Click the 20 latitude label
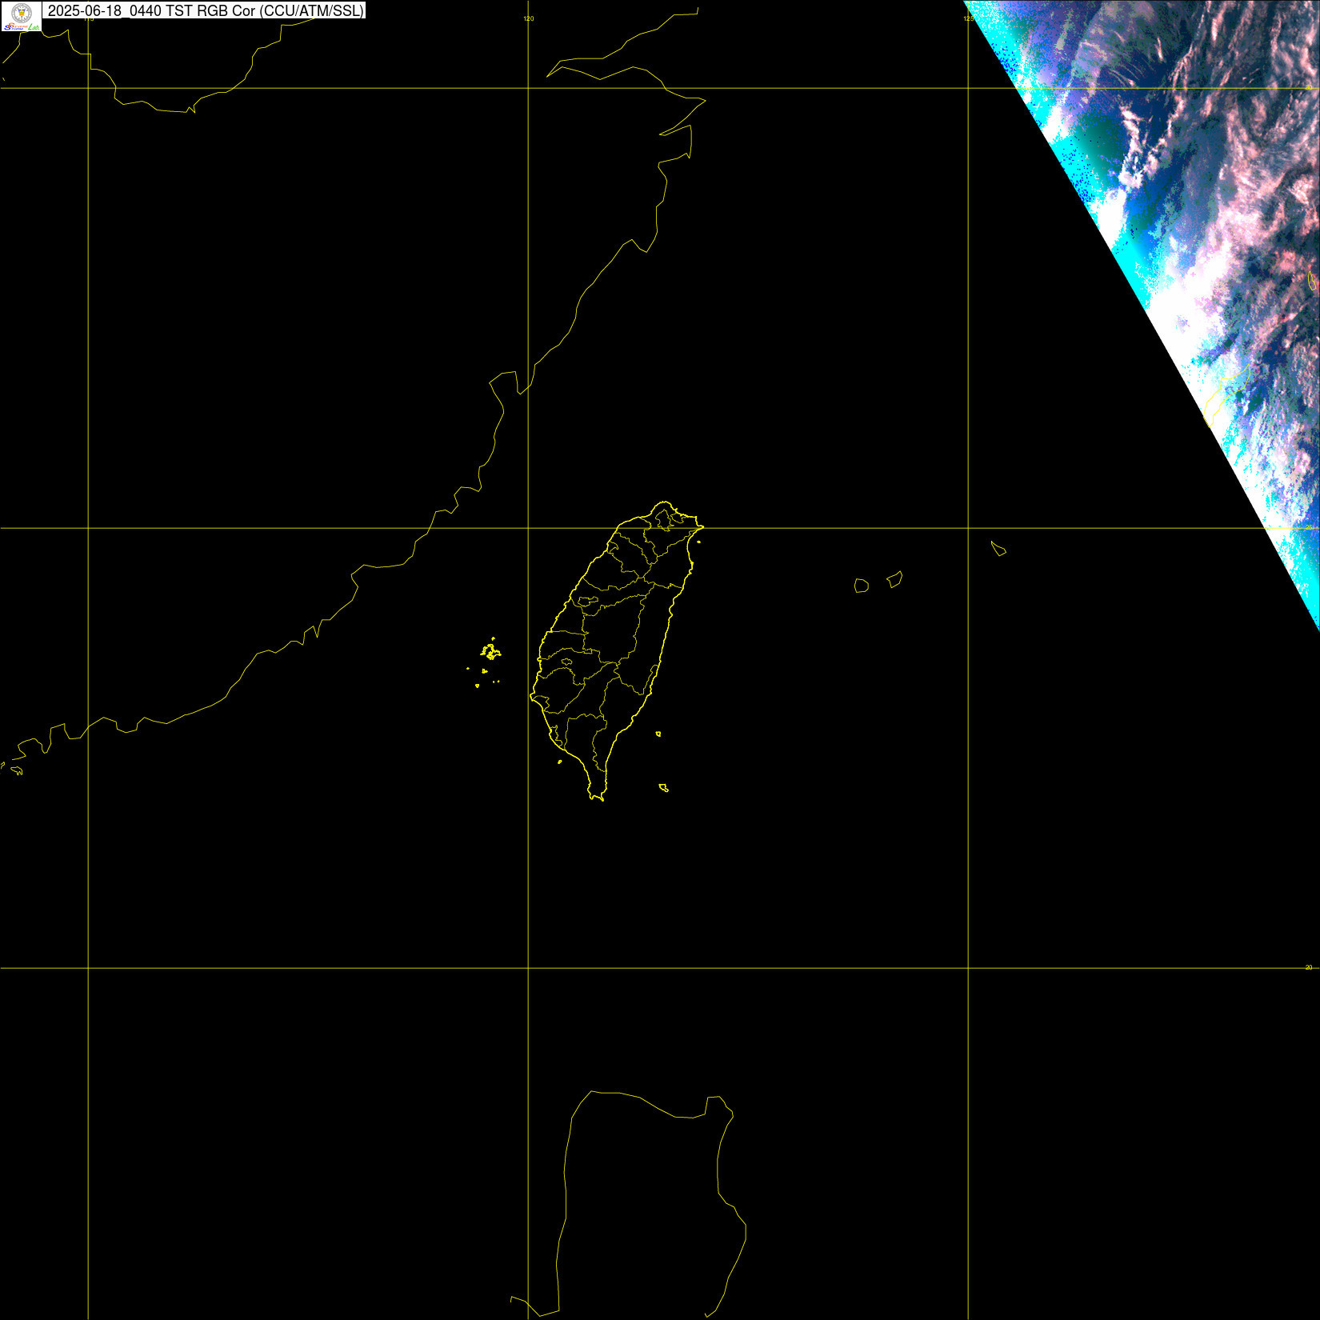 1309,967
